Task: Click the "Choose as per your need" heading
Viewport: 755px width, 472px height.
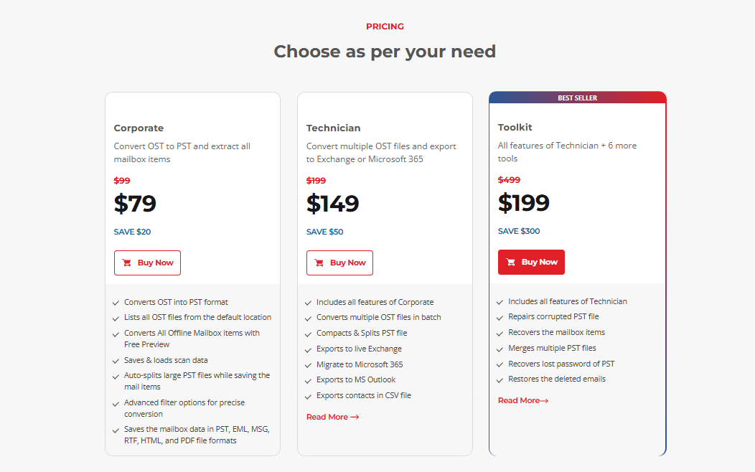Action: click(x=385, y=52)
